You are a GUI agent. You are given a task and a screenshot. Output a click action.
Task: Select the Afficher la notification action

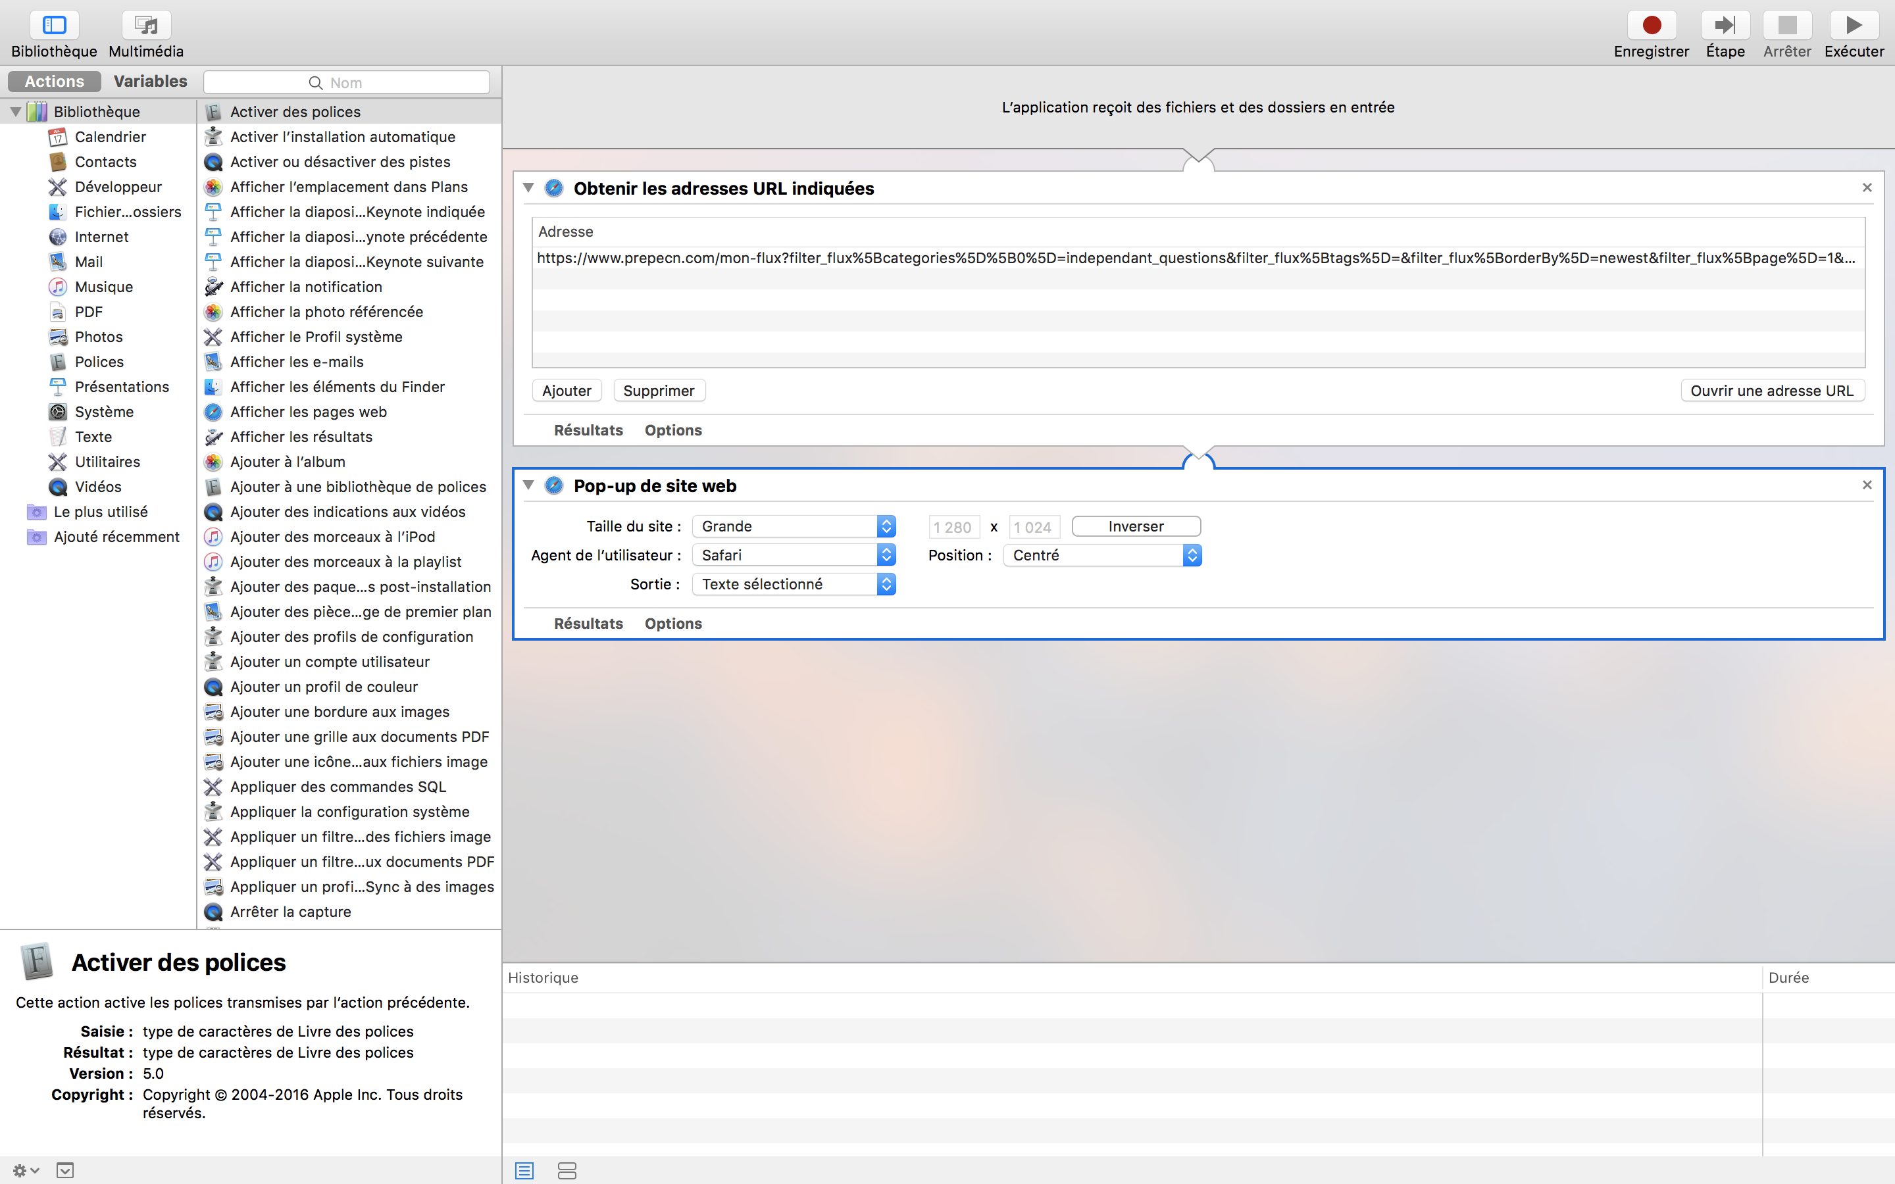tap(306, 287)
